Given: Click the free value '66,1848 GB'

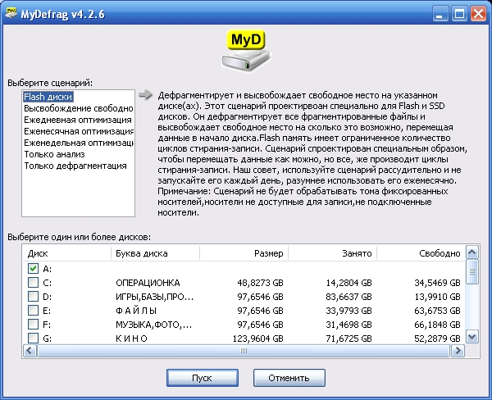Looking at the screenshot, I should [437, 325].
